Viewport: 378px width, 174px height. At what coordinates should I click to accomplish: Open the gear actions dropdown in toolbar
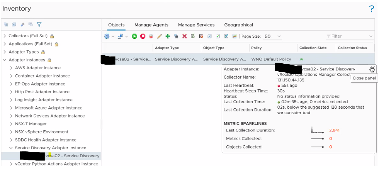(109, 36)
